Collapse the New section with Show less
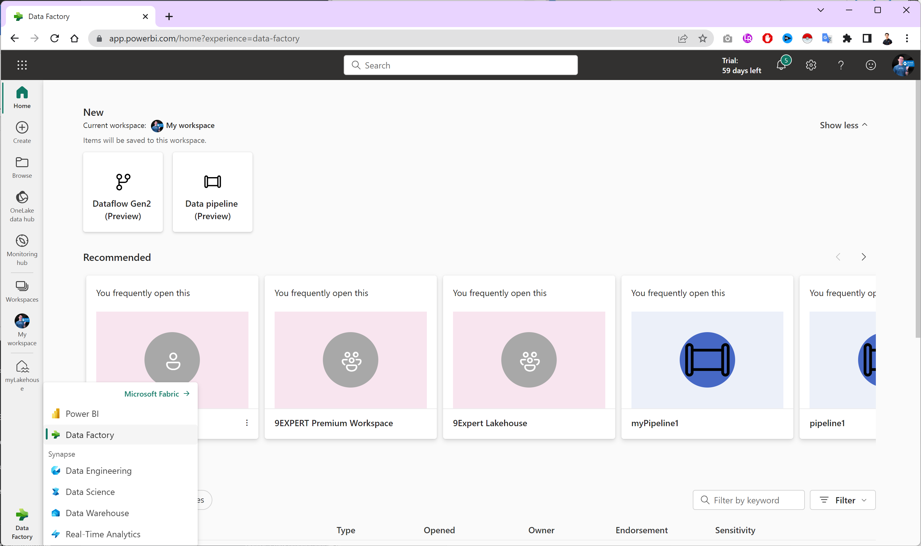 click(843, 125)
